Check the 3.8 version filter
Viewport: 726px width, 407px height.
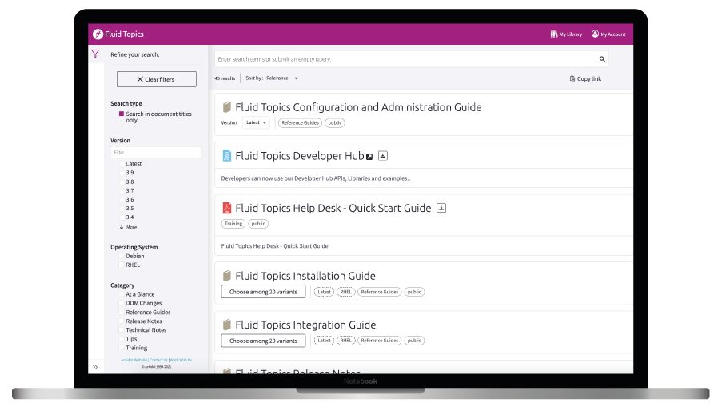click(x=122, y=182)
